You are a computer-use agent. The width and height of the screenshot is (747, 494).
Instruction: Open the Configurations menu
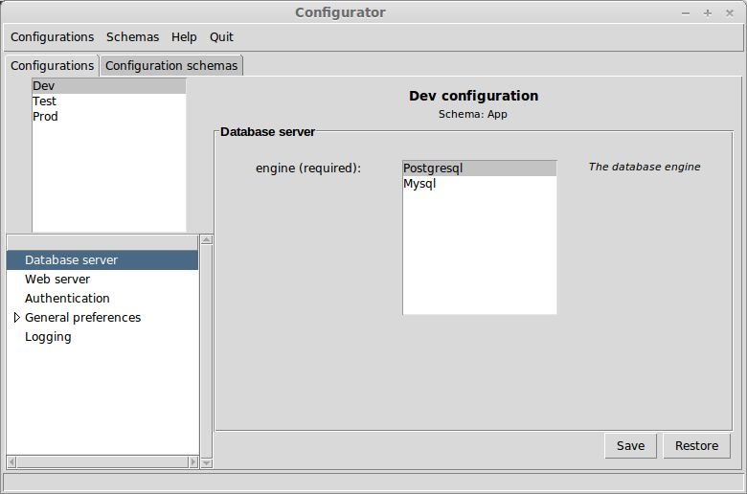[x=53, y=37]
